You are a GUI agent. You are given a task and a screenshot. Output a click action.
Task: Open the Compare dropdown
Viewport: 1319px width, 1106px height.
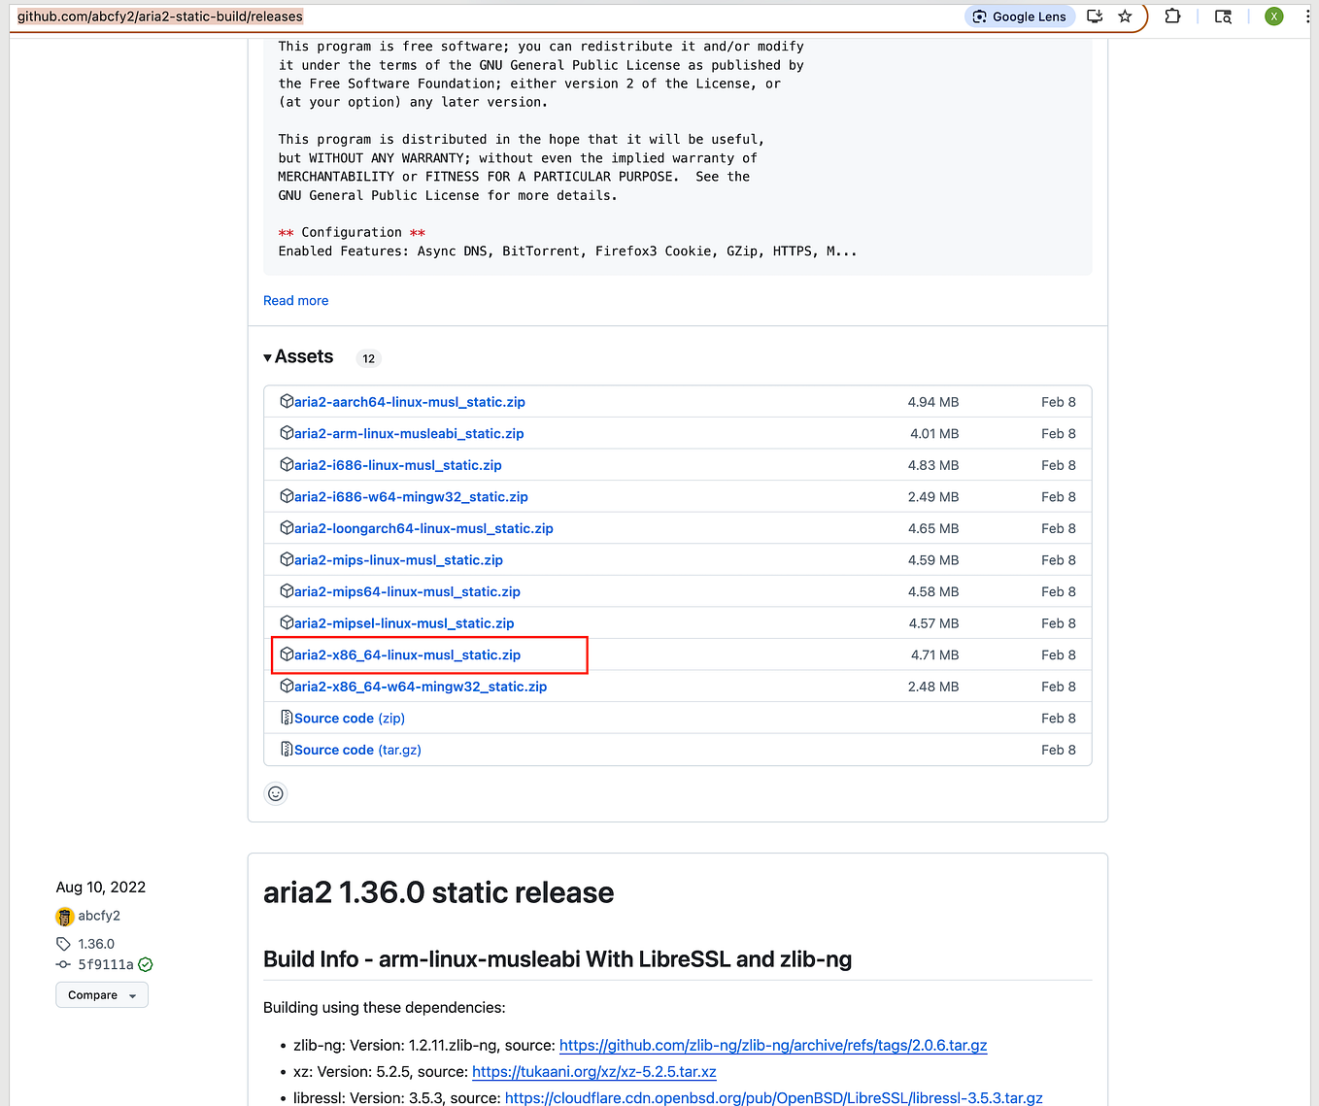pyautogui.click(x=101, y=994)
